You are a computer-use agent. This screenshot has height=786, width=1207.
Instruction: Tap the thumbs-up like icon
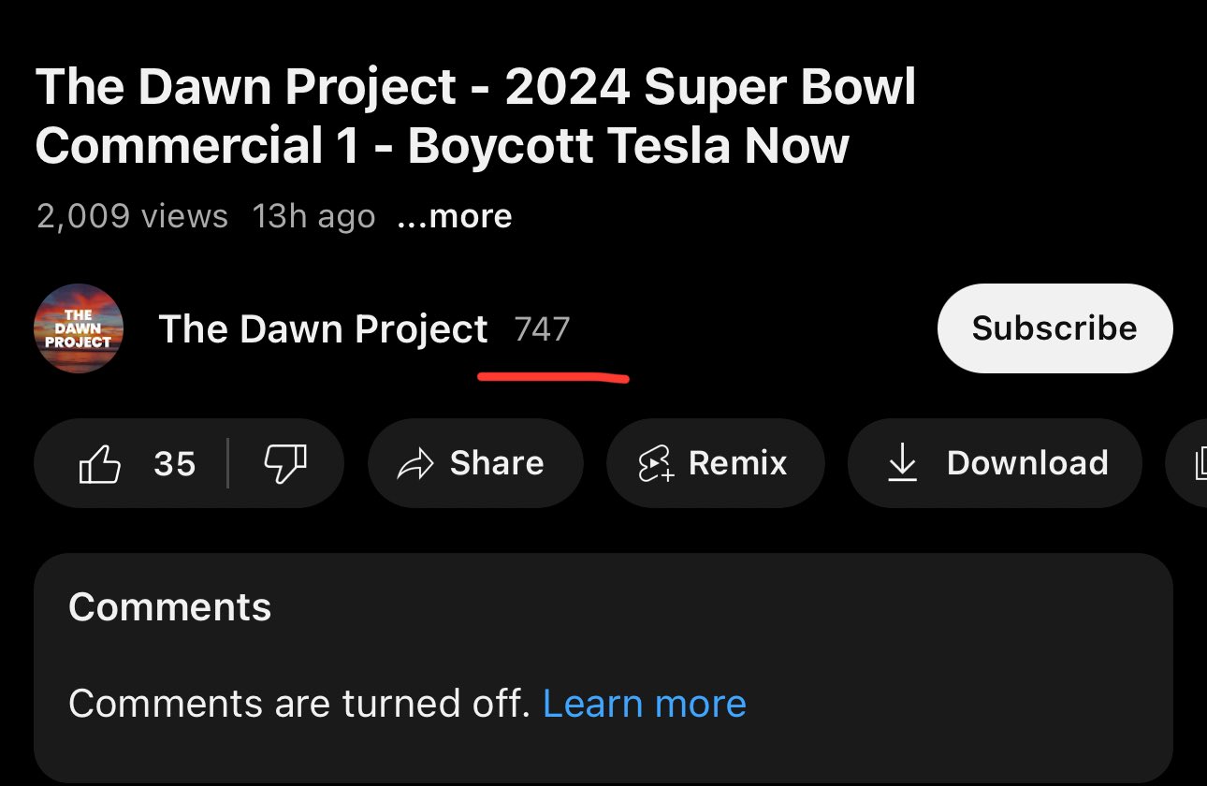(x=100, y=463)
